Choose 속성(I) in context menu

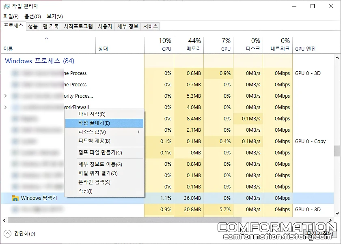coord(104,191)
